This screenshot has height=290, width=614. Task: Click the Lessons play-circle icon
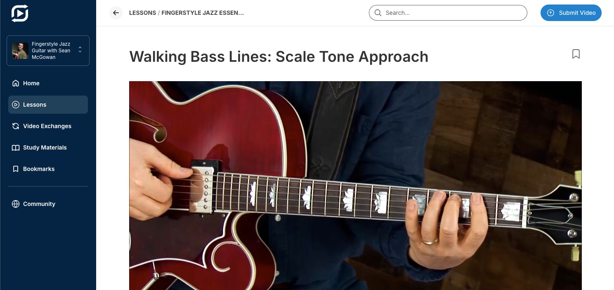coord(16,105)
